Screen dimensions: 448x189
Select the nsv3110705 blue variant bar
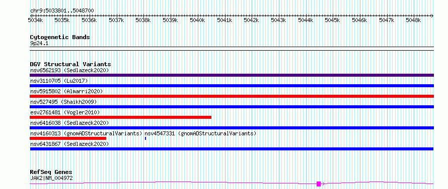(x=232, y=86)
